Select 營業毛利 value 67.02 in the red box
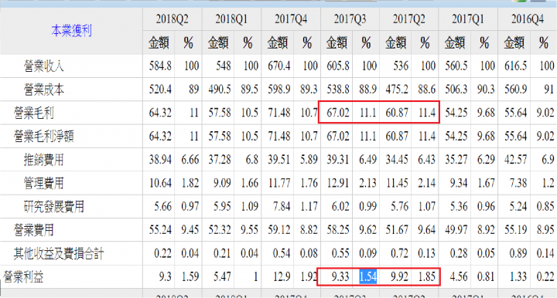This screenshot has width=557, height=298. (338, 113)
